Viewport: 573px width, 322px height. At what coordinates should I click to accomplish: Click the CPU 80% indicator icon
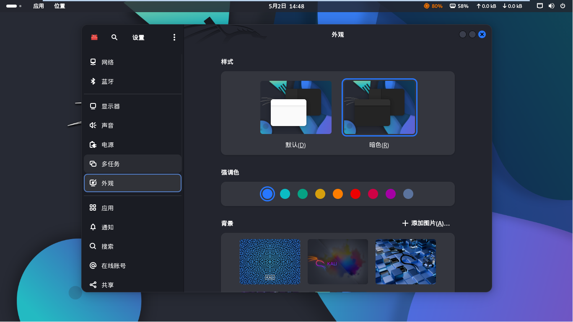[x=427, y=6]
